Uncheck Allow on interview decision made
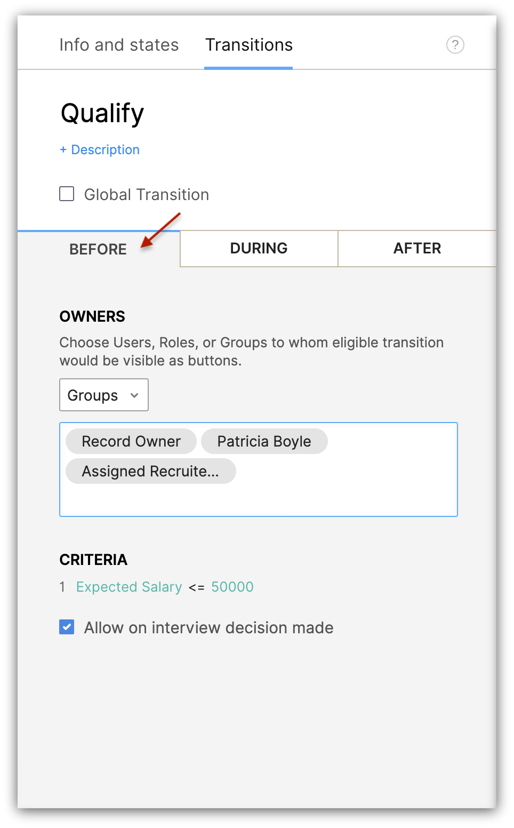The image size is (514, 828). (67, 627)
